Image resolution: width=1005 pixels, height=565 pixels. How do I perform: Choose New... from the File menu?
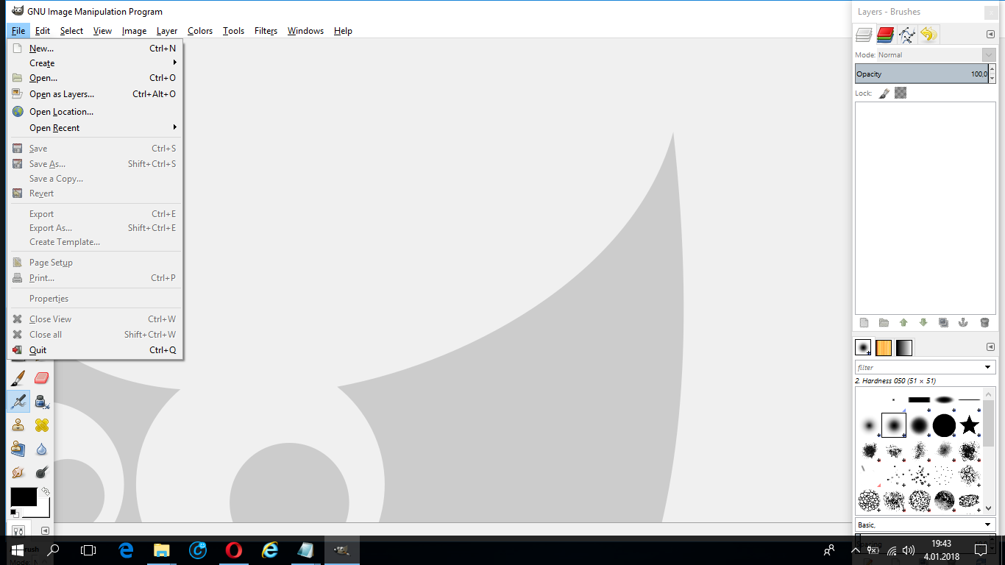(x=95, y=49)
